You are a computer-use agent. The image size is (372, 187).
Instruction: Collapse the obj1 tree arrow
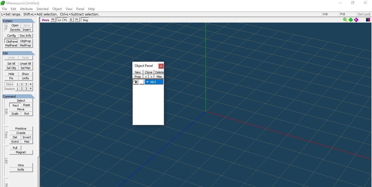(148, 82)
